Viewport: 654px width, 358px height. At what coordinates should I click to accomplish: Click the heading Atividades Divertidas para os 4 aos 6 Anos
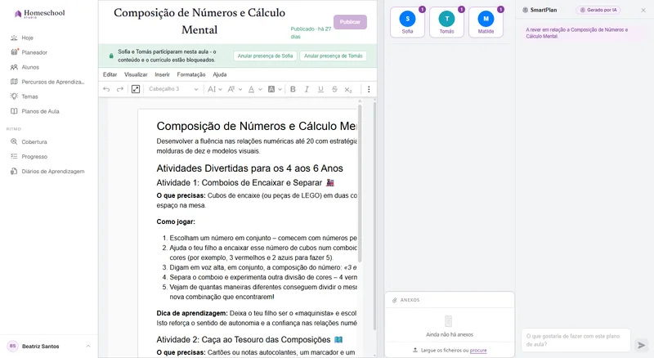click(249, 168)
